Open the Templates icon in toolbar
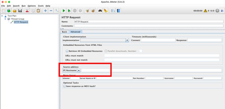The height and width of the screenshot is (109, 225). tap(9, 11)
